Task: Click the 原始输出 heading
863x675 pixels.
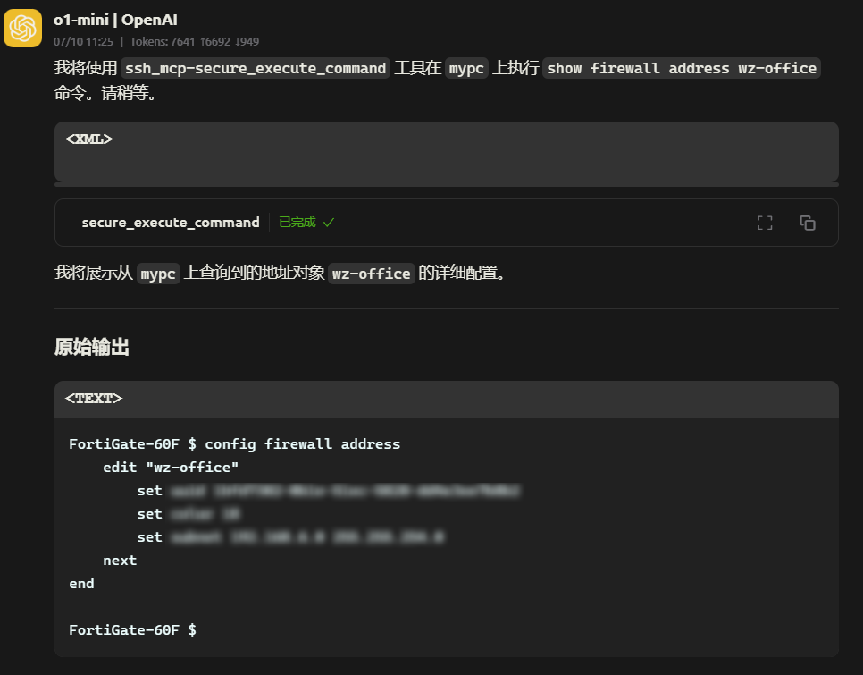Action: (x=91, y=348)
